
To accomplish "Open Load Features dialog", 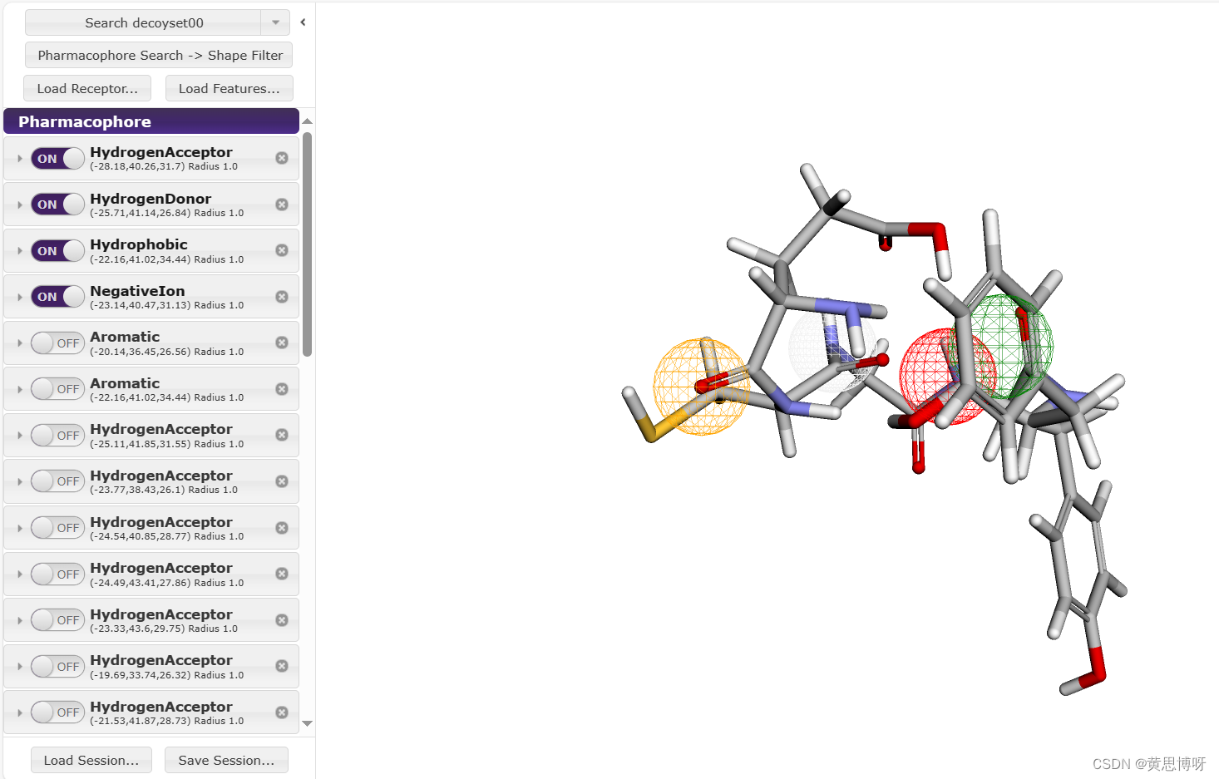I will point(229,88).
